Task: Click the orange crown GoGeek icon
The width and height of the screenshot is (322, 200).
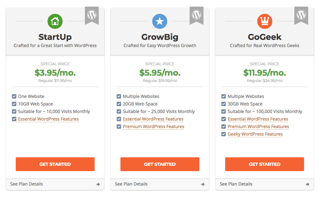Action: click(x=265, y=21)
